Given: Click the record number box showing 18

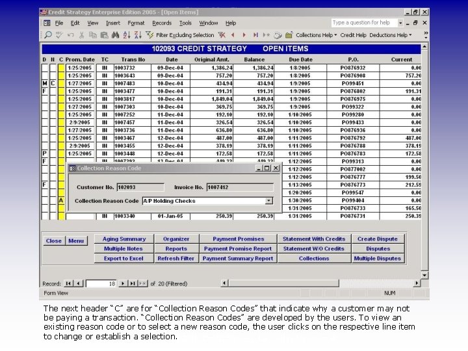Looking at the screenshot, I should click(x=101, y=283).
